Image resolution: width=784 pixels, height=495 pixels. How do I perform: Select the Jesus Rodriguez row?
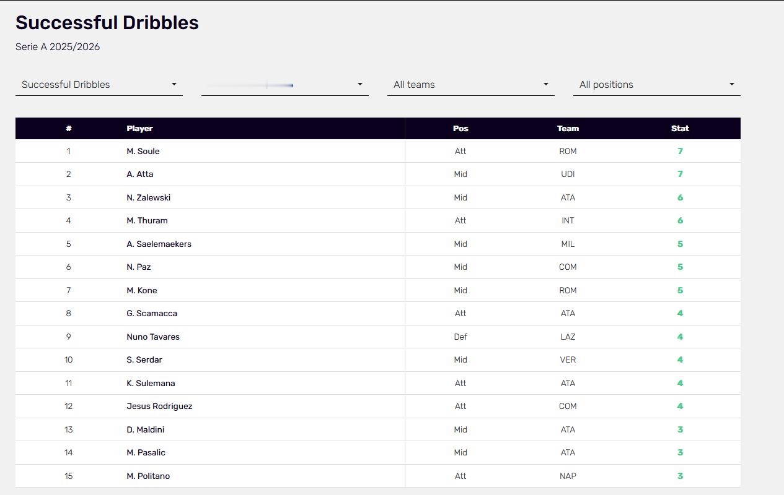point(378,407)
